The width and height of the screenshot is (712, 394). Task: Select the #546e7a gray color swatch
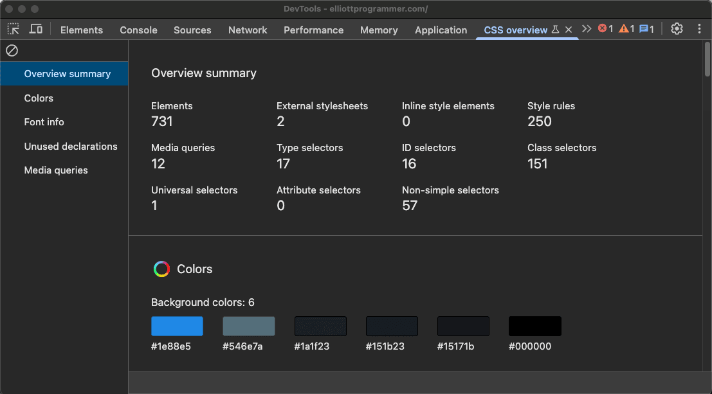248,326
